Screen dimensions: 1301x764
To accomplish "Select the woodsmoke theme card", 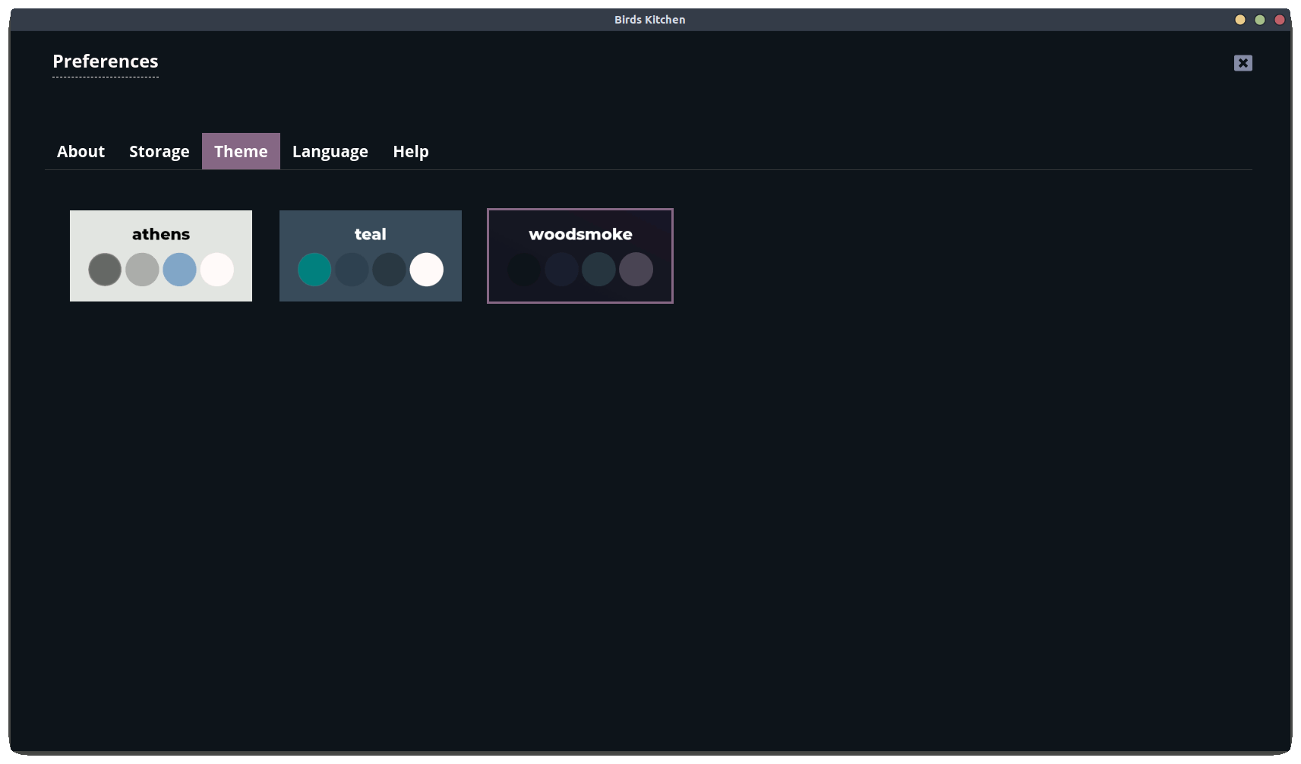I will point(580,256).
